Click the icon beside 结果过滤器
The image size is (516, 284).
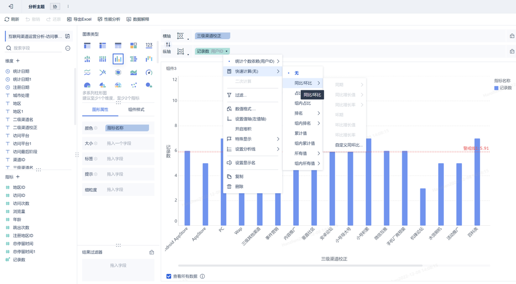(151, 252)
